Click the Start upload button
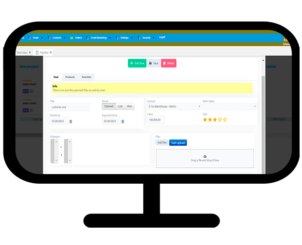This screenshot has height=245, width=302. pyautogui.click(x=178, y=143)
